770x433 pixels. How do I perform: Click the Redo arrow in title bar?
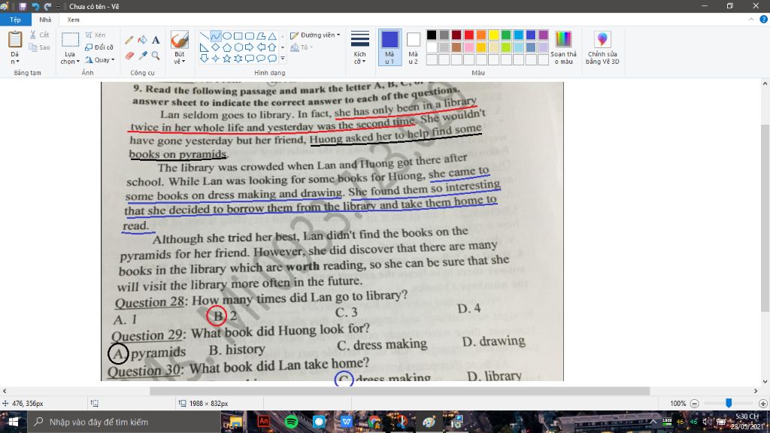47,6
